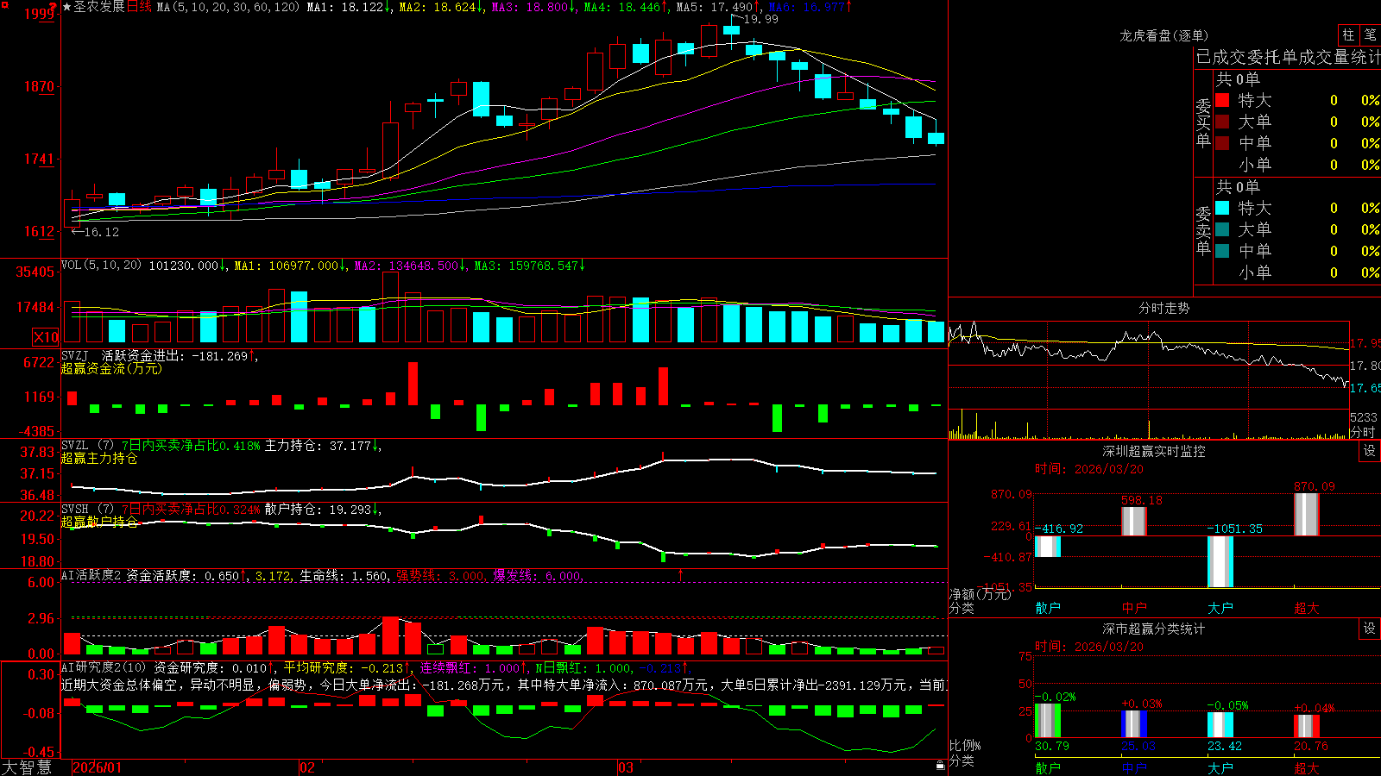Click the 17.80 intraday price axis label

[1365, 366]
